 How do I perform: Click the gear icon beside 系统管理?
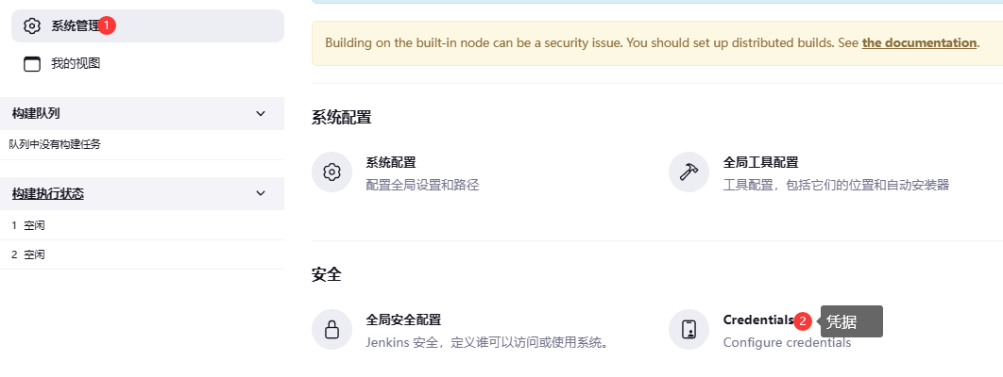pos(31,25)
